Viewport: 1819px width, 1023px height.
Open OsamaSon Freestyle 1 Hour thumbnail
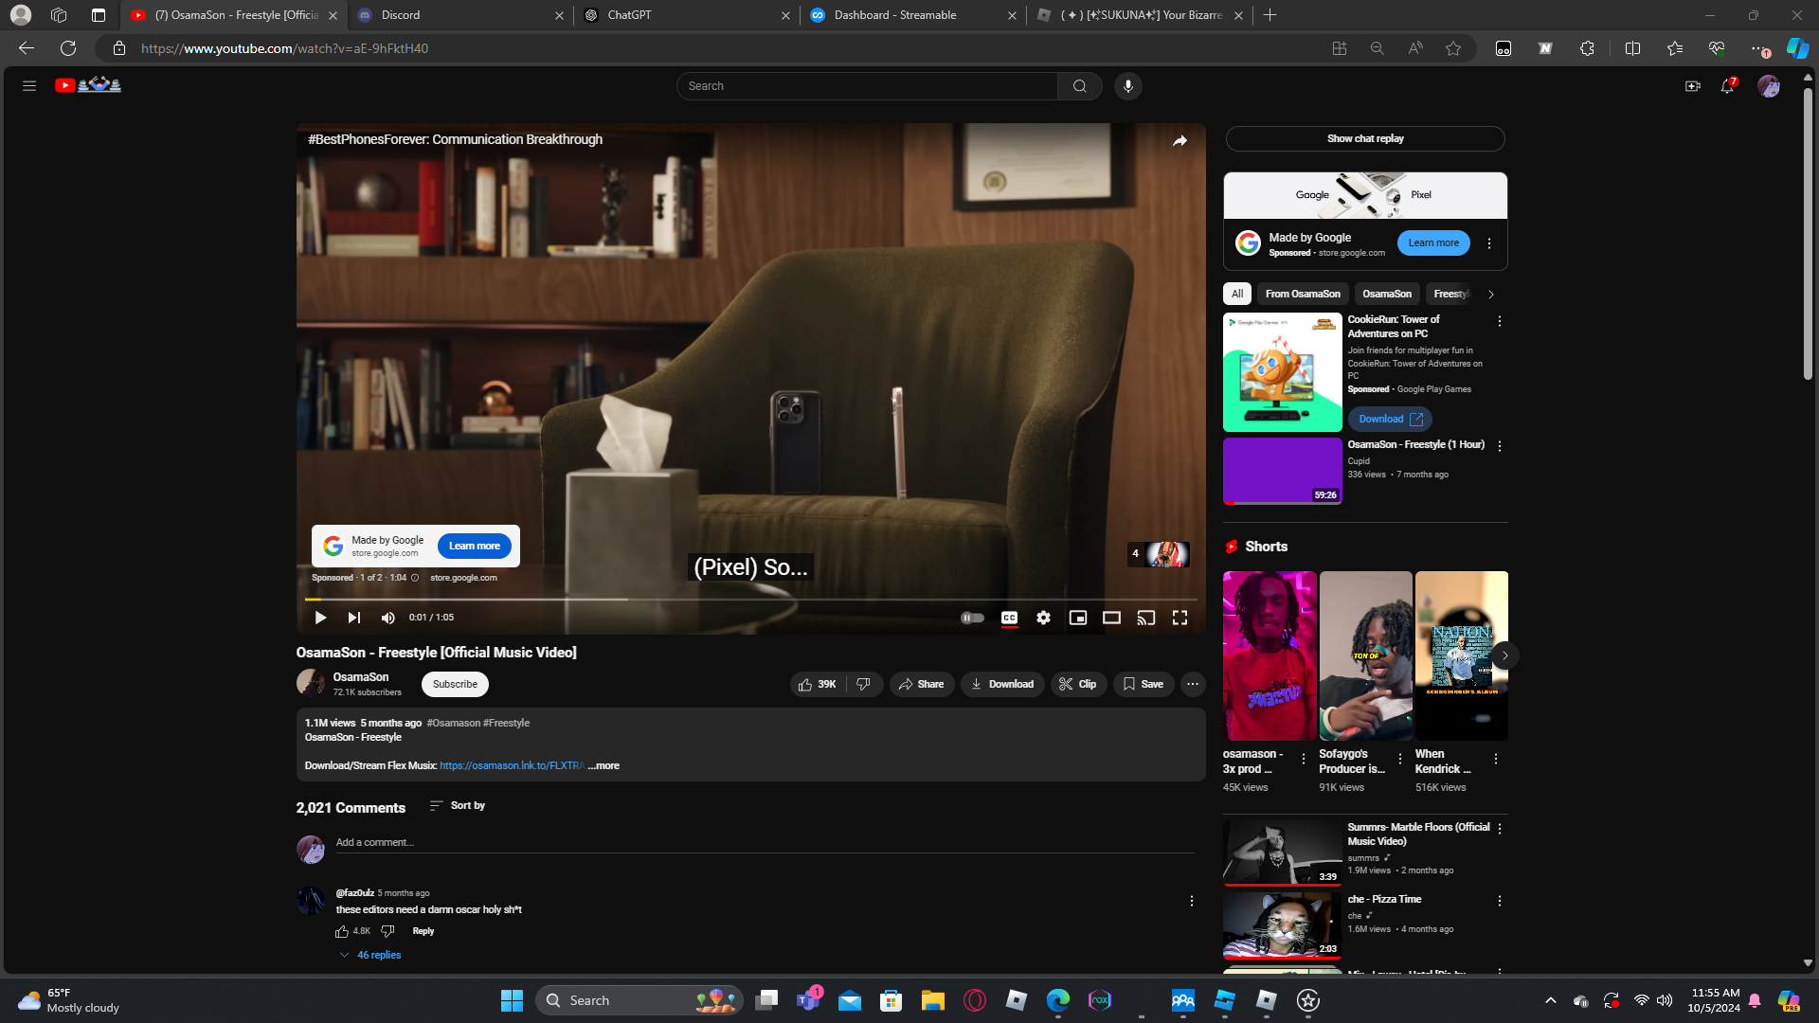[1282, 471]
